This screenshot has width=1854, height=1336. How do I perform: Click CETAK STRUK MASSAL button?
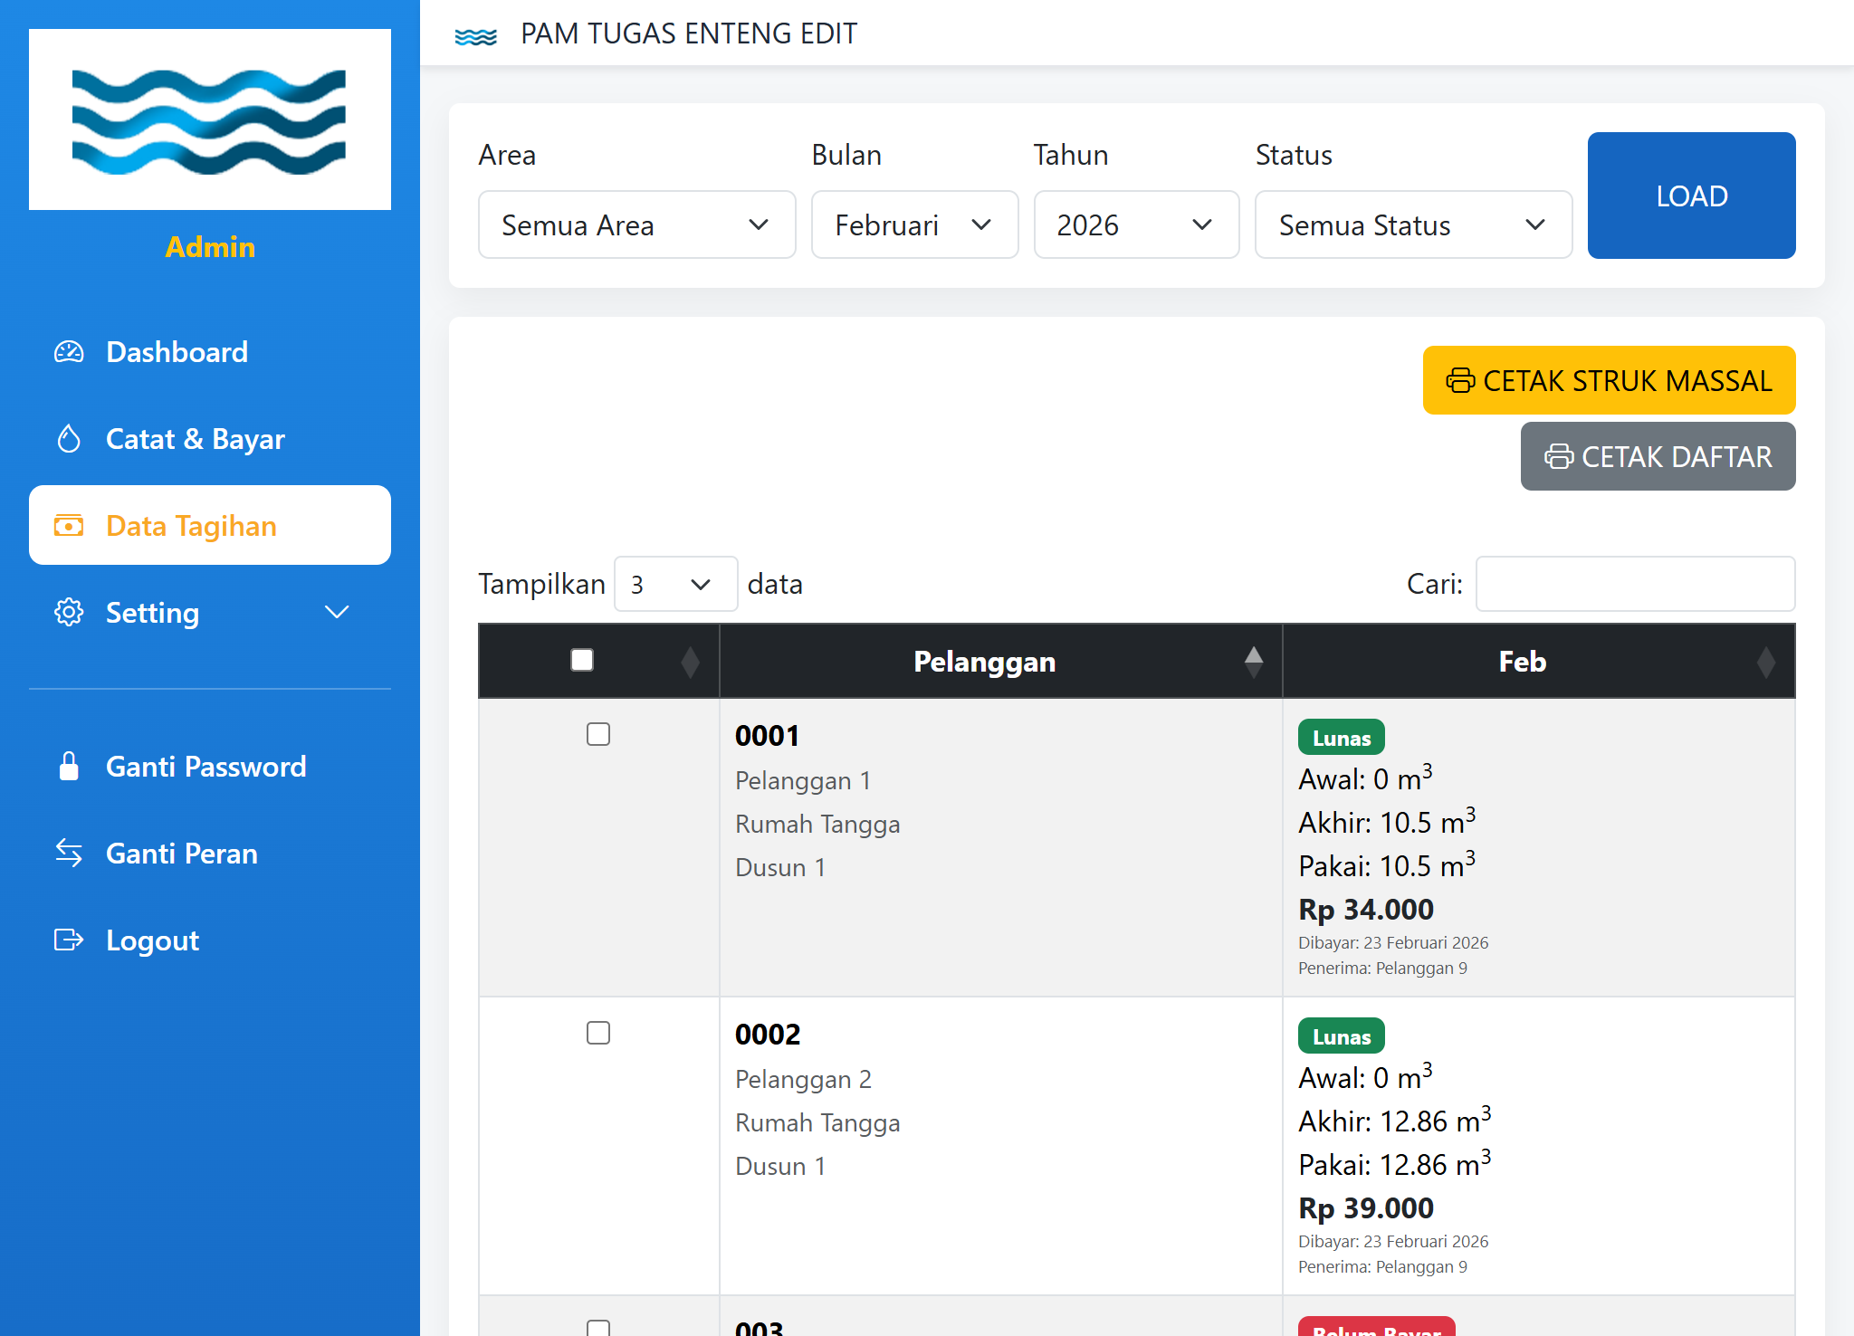(1609, 380)
